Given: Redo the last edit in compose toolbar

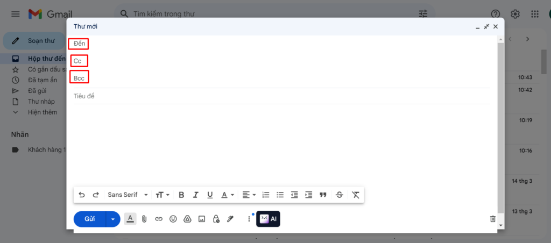Looking at the screenshot, I should coord(96,195).
